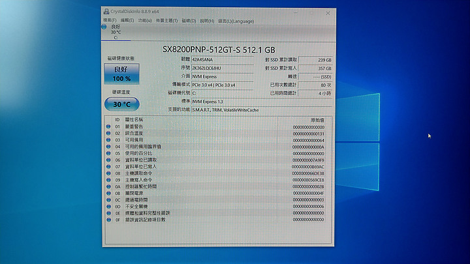Click the status dot for attribute 0A
The image size is (470, 264).
pyautogui.click(x=108, y=186)
